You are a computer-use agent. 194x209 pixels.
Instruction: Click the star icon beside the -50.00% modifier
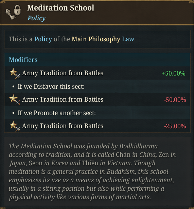point(15,100)
